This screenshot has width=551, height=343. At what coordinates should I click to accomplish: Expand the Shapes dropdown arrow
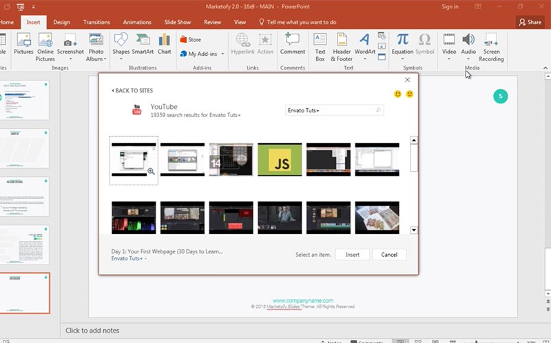[121, 59]
